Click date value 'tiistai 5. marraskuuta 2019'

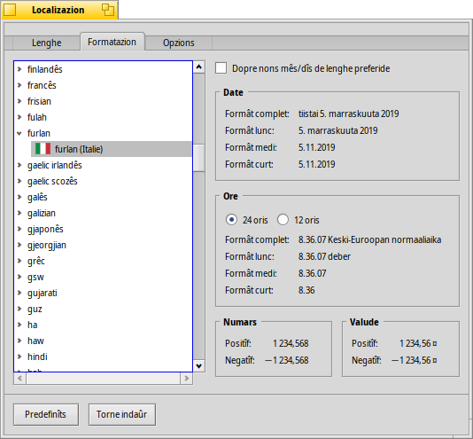tap(348, 114)
